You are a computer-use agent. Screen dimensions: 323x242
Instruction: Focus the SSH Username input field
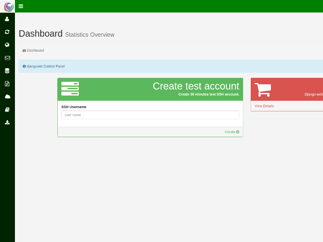tap(150, 115)
